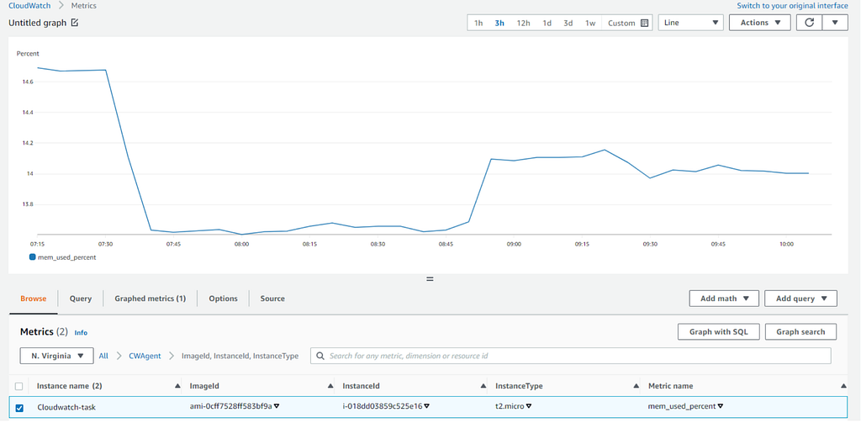The image size is (861, 423).
Task: Go to the All metrics breadcrumb
Action: tap(103, 356)
